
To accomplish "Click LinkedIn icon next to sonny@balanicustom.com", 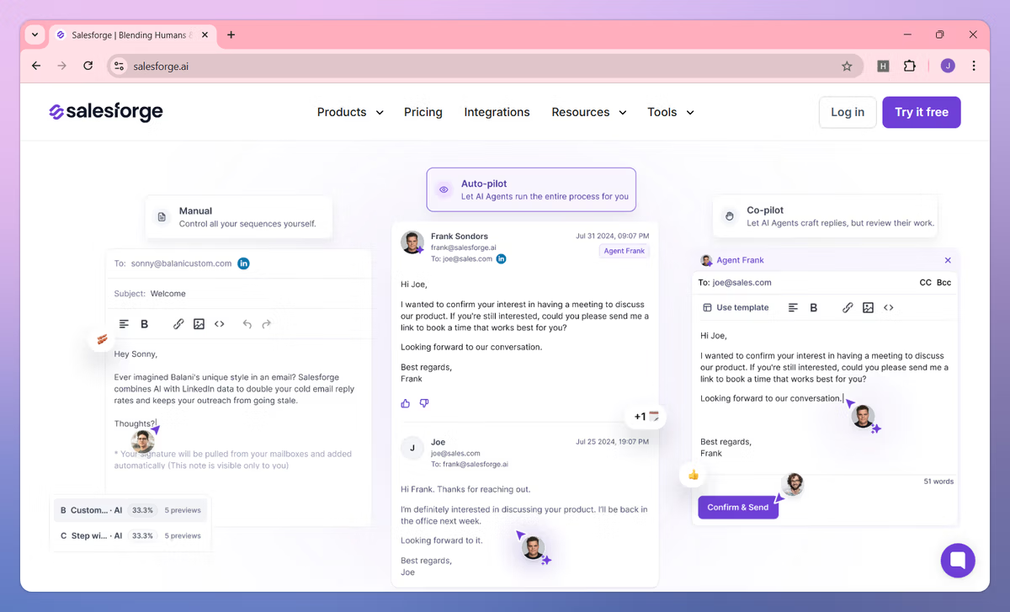I will coord(243,263).
